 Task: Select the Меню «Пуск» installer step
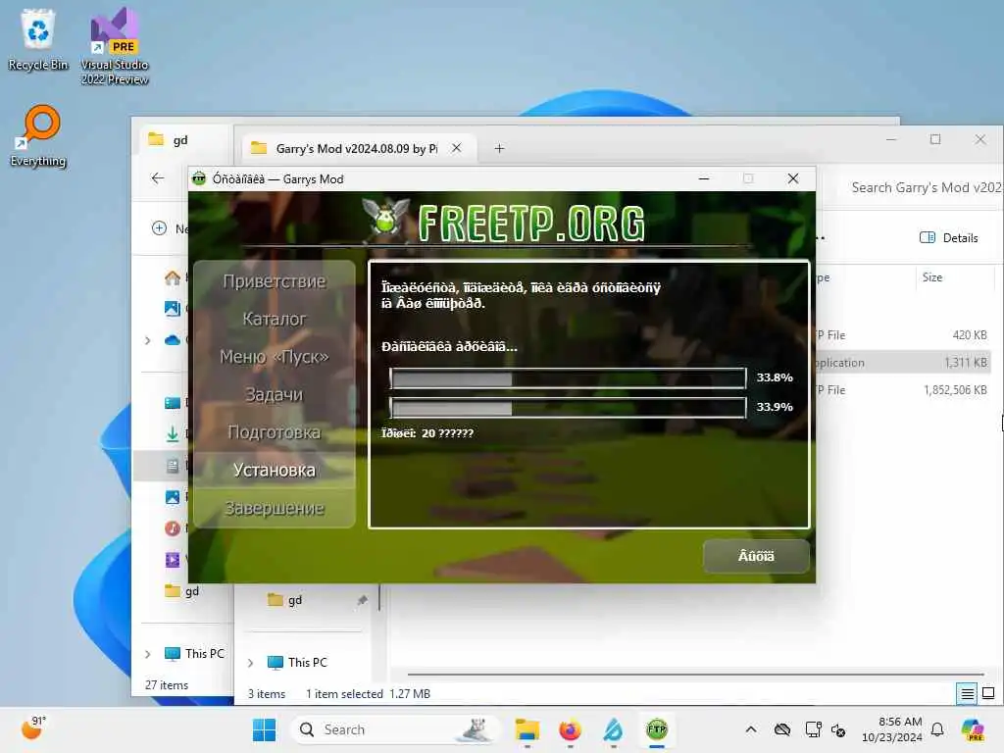(x=275, y=357)
